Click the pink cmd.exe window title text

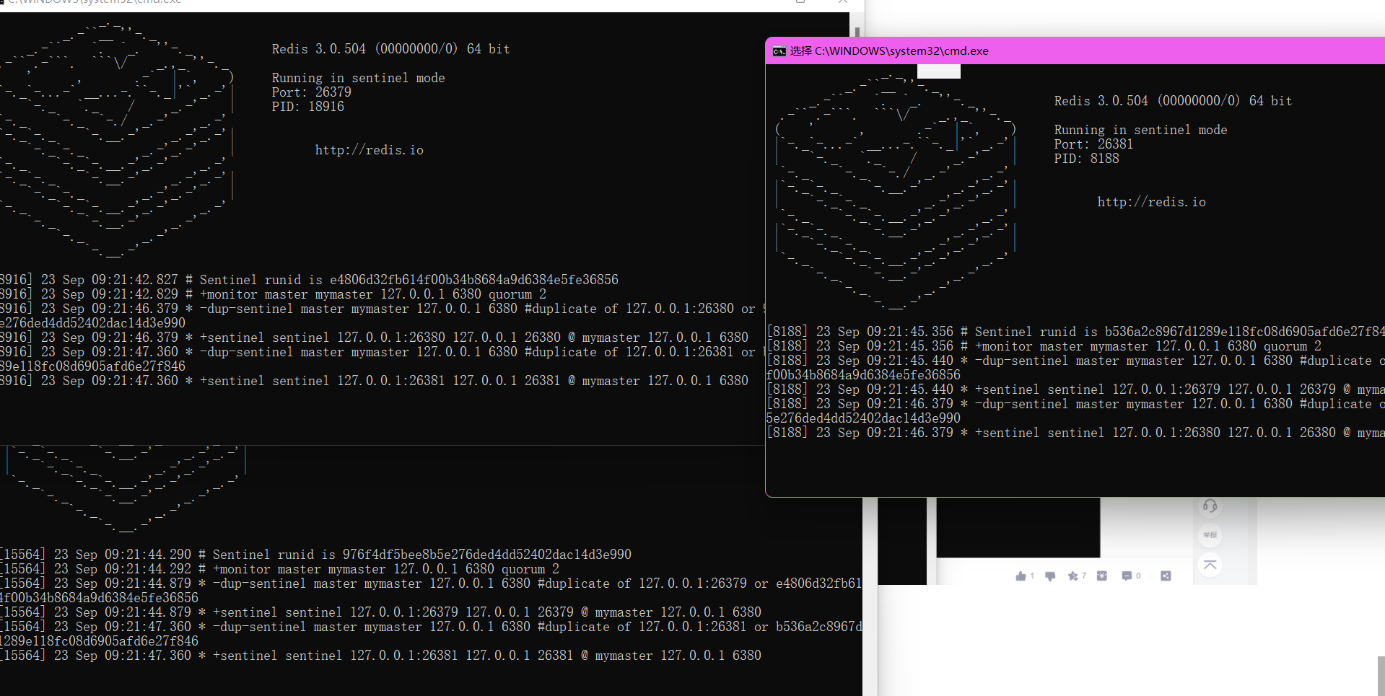click(889, 51)
